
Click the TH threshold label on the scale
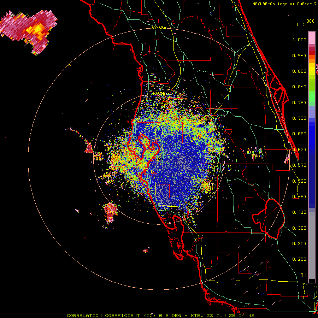click(x=304, y=275)
